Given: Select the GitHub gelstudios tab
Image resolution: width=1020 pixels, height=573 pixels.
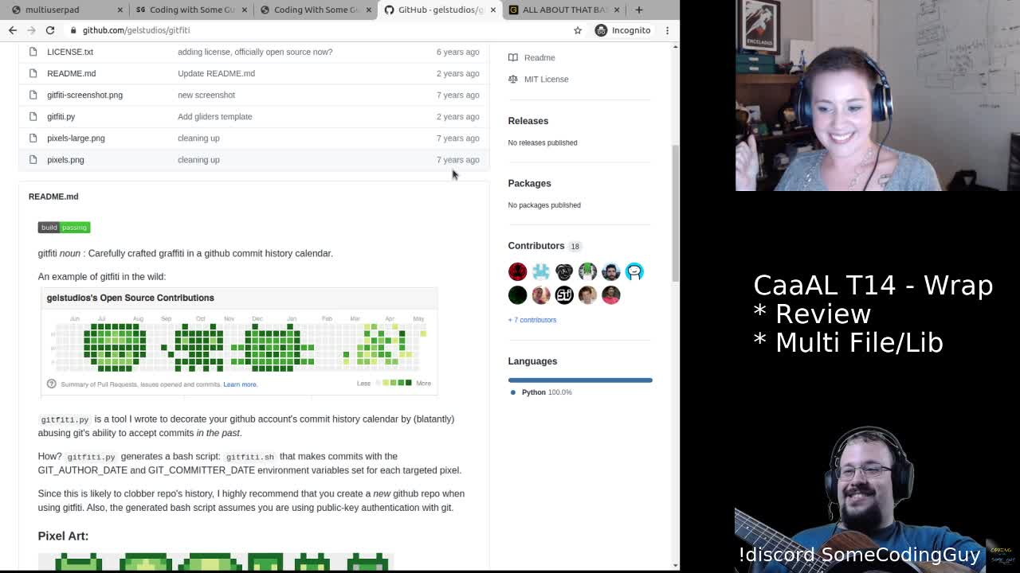Looking at the screenshot, I should (438, 10).
